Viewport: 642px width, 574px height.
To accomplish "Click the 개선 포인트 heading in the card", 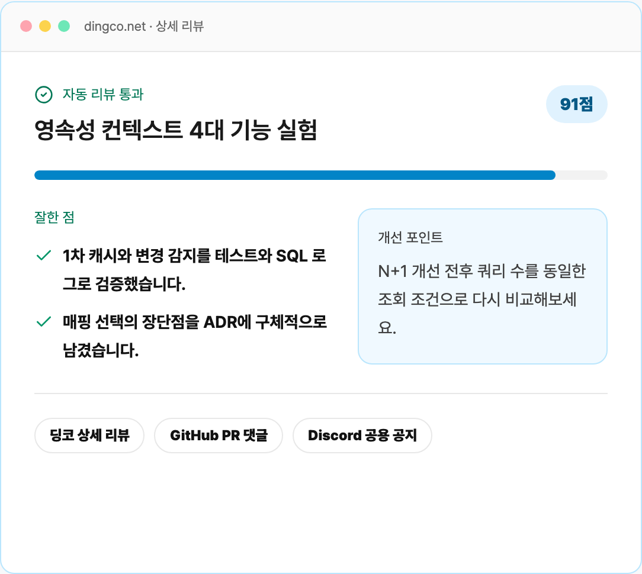I will [410, 237].
